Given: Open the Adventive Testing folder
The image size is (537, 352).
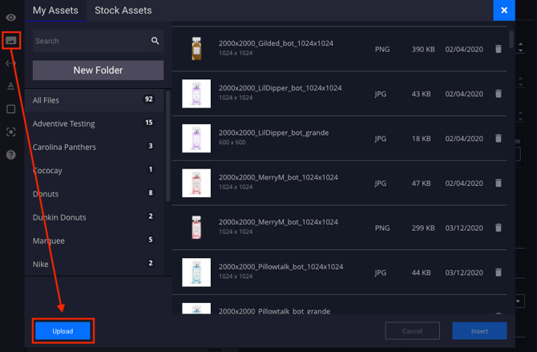Looking at the screenshot, I should [x=64, y=123].
